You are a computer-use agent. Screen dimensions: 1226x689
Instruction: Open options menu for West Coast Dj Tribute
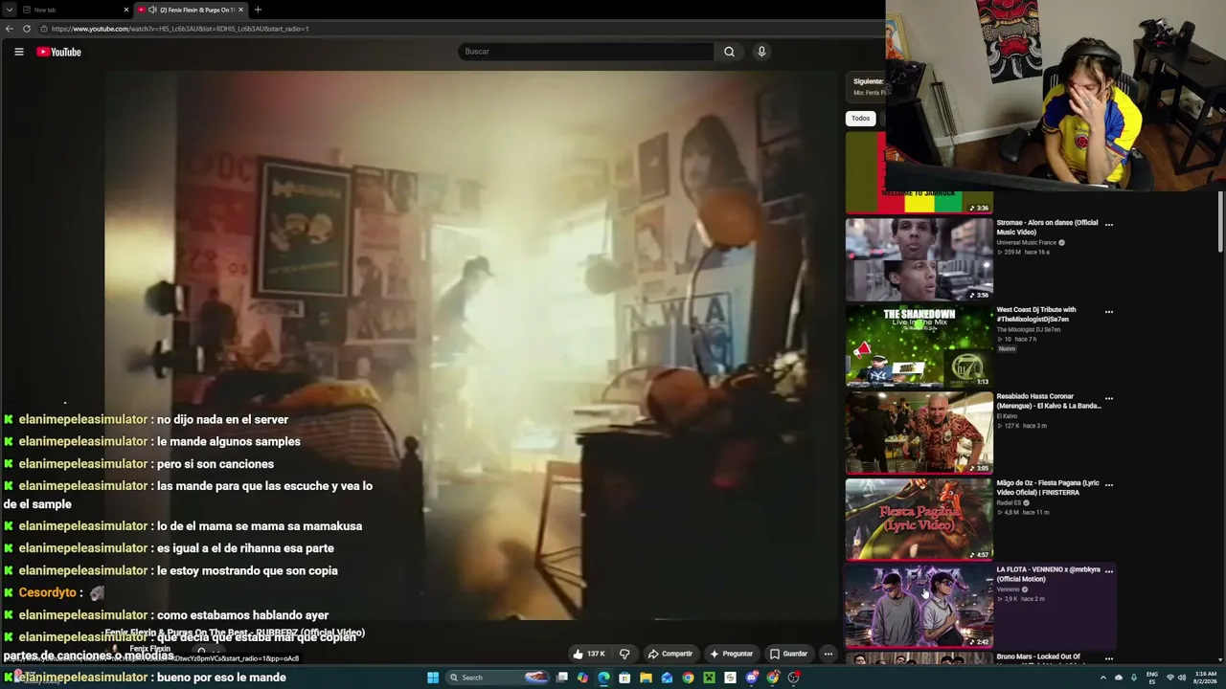tap(1109, 312)
